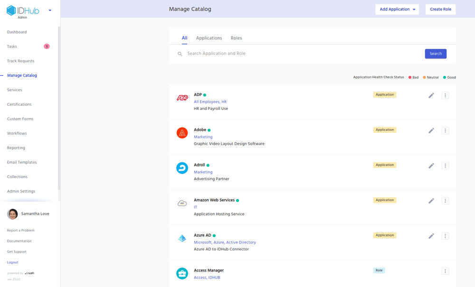This screenshot has height=287, width=475.
Task: Switch to the Roles tab
Action: (x=236, y=38)
